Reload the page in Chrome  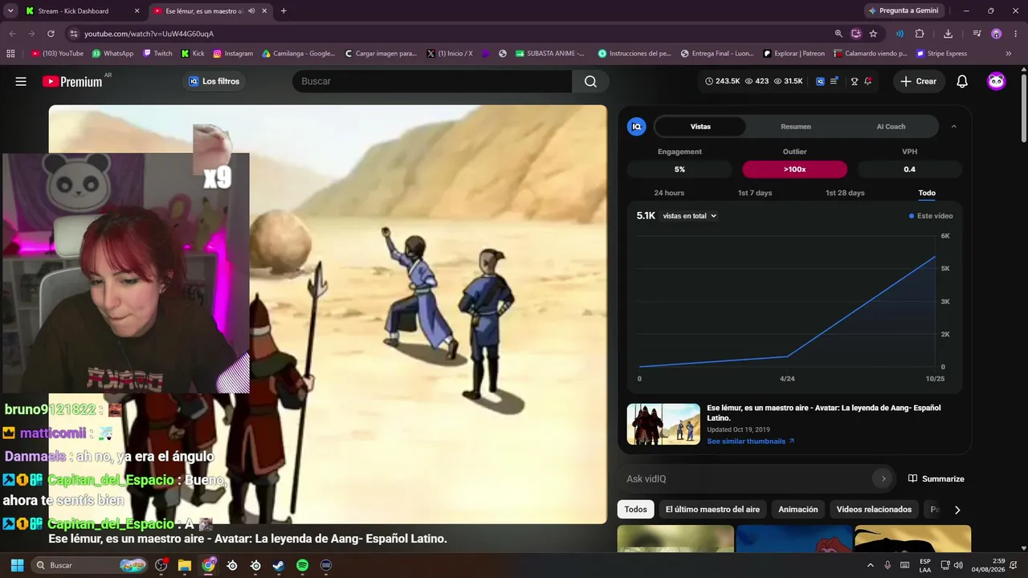51,34
